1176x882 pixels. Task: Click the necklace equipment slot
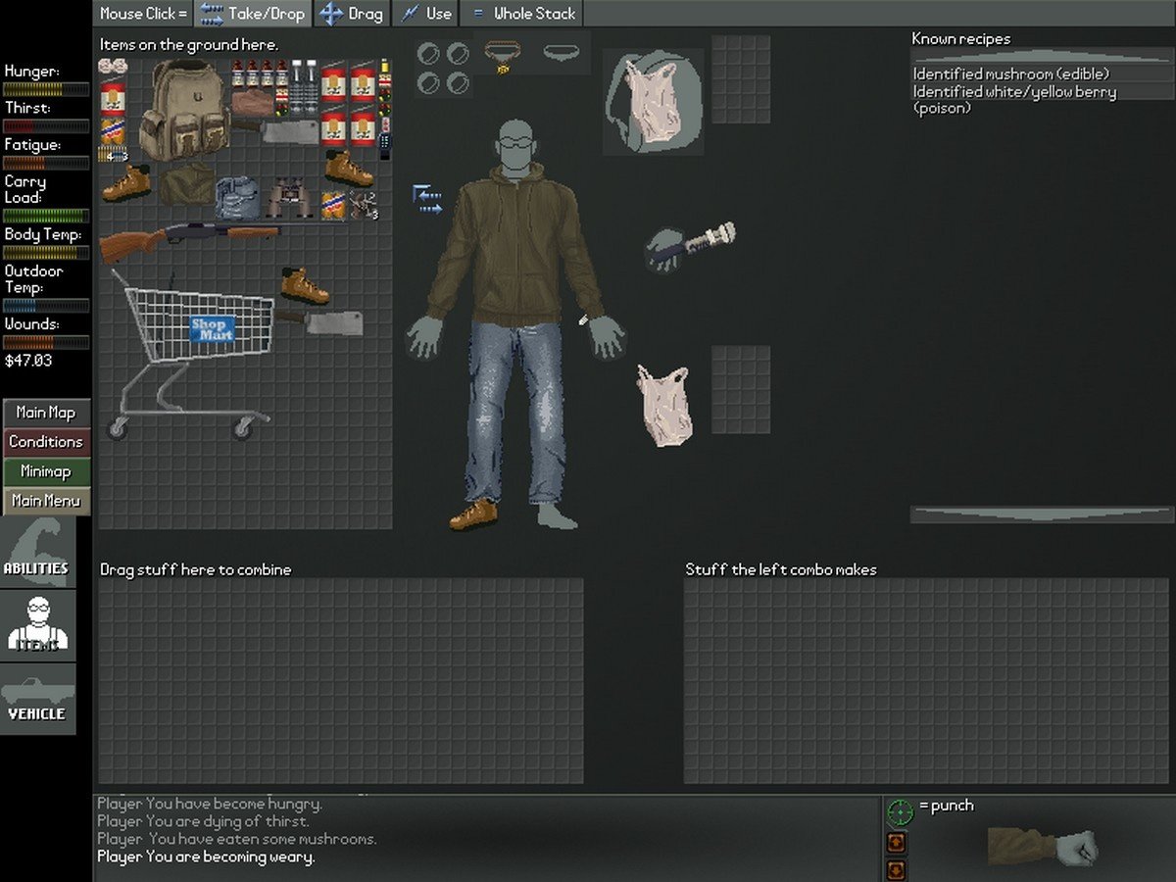click(503, 55)
